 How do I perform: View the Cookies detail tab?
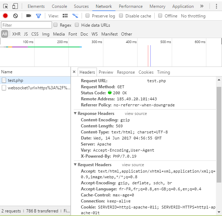tap(146, 72)
